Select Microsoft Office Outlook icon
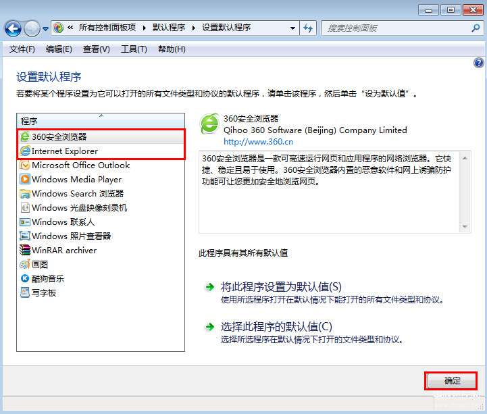This screenshot has width=487, height=414. [x=25, y=165]
